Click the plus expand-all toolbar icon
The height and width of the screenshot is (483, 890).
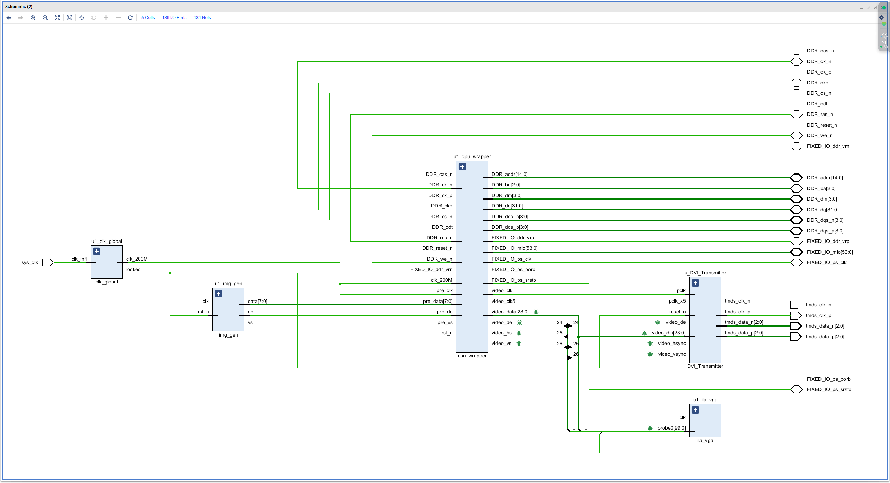tap(106, 18)
